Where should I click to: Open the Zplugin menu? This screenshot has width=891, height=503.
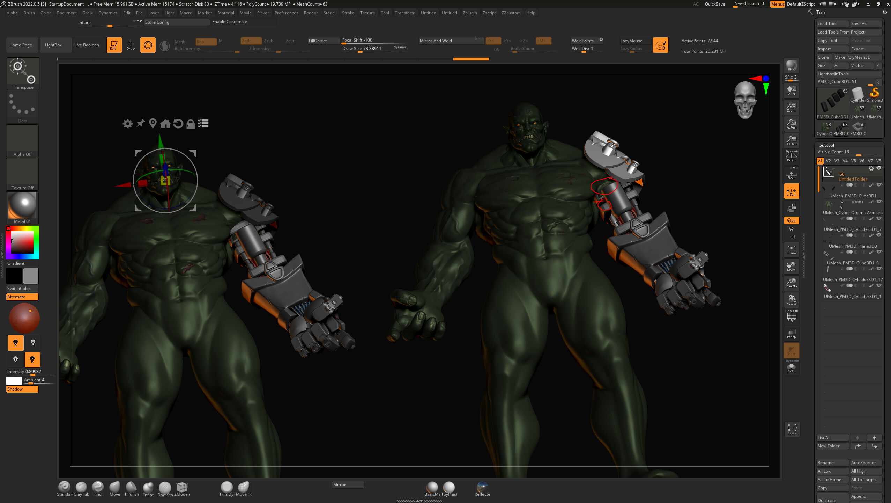[469, 13]
